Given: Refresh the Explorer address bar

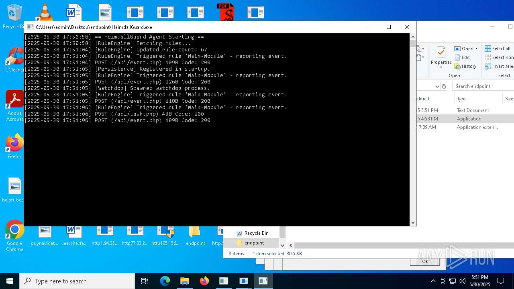Looking at the screenshot, I should click(444, 86).
